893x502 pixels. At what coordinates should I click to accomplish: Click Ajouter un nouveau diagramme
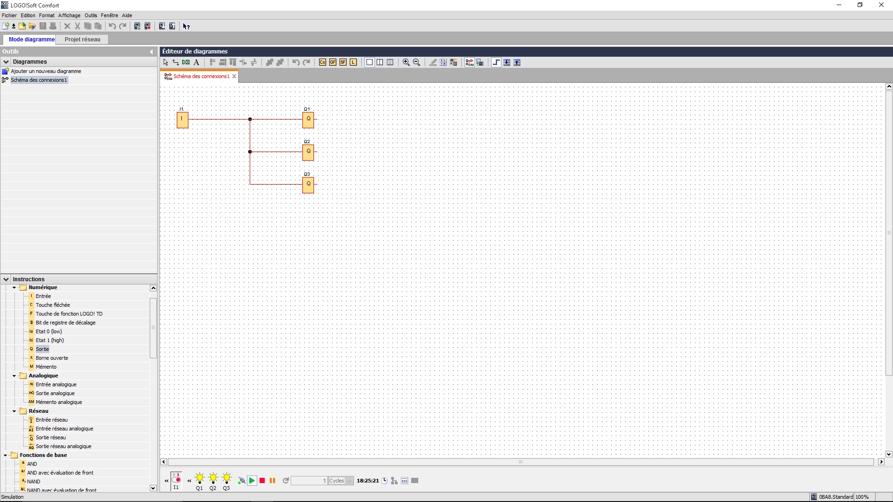tap(46, 71)
